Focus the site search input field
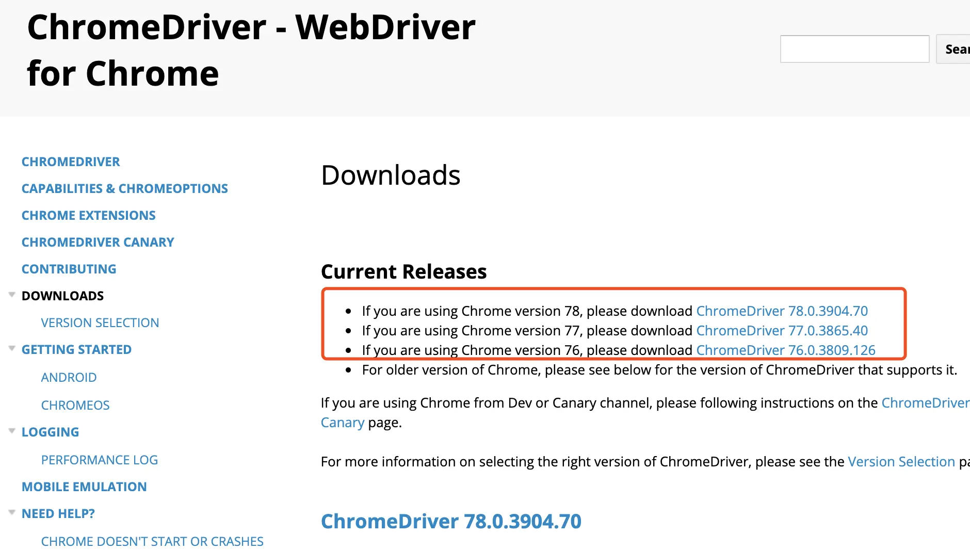The width and height of the screenshot is (970, 550). click(855, 49)
